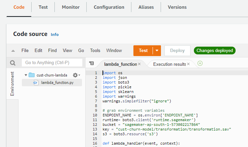Switch to the Configuration tab

109,7
